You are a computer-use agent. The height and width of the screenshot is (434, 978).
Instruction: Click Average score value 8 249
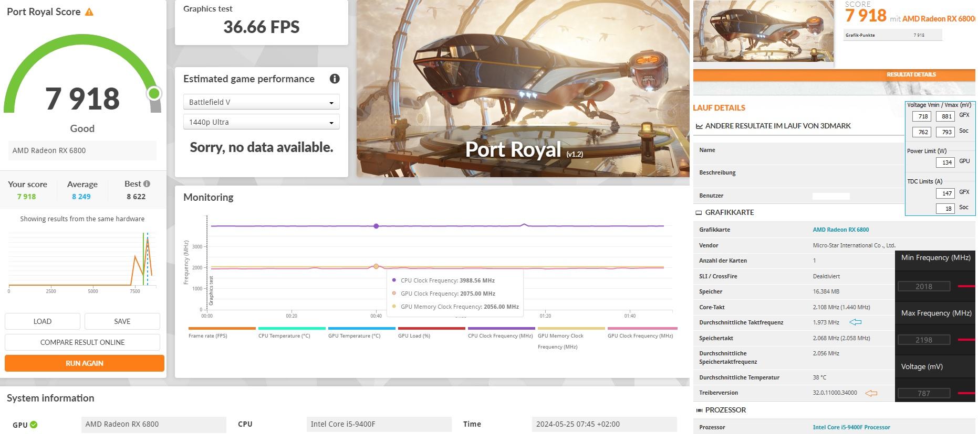click(81, 197)
